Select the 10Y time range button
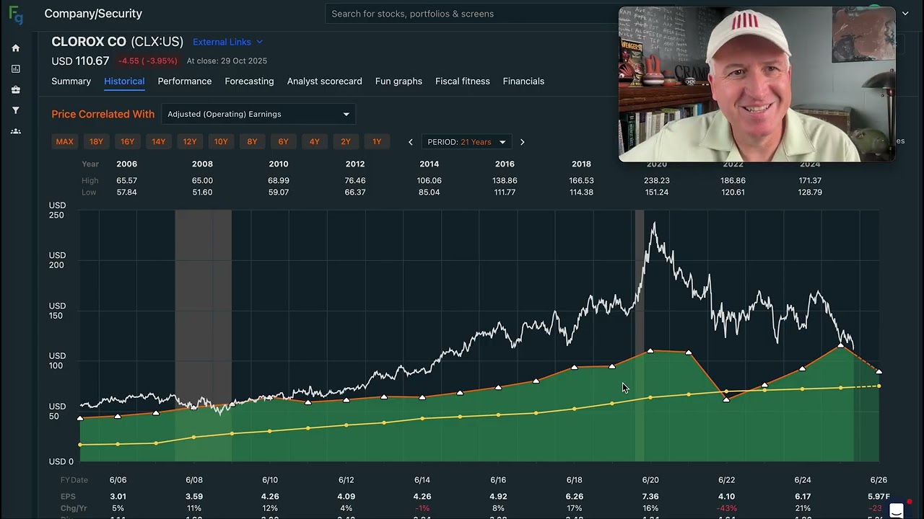 221,142
